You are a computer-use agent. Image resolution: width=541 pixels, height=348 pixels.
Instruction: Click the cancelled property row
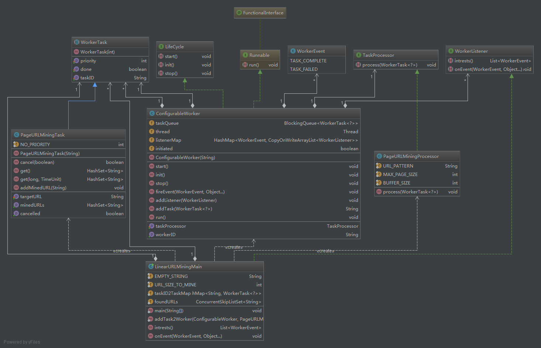[69, 213]
